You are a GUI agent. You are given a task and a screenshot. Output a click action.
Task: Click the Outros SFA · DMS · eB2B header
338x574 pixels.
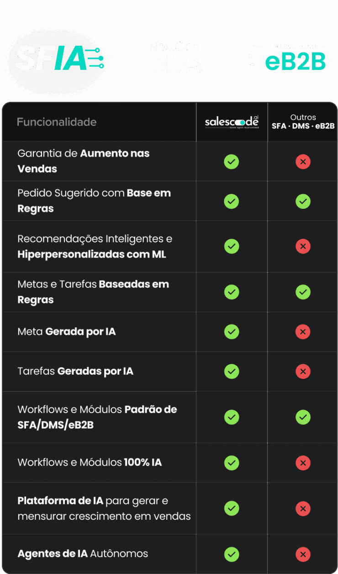(303, 122)
